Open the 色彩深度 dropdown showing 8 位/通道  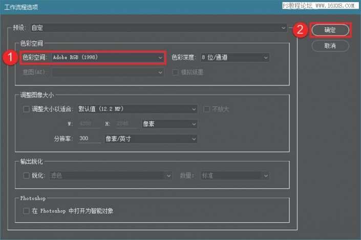[235, 57]
